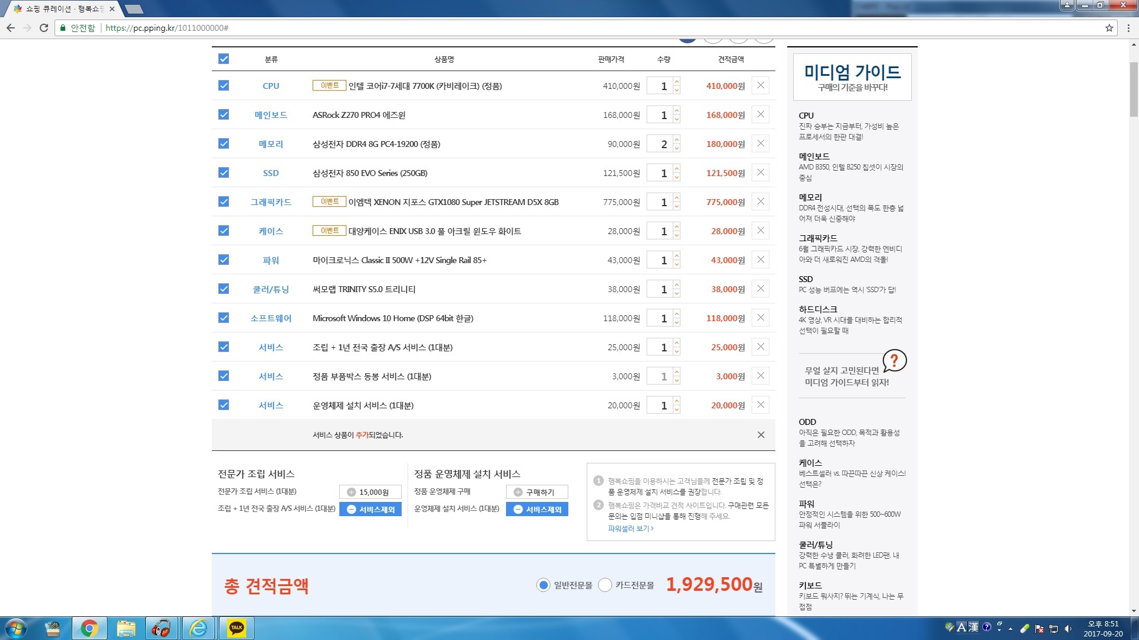
Task: Click the question mark guide bubble icon
Action: pos(894,360)
